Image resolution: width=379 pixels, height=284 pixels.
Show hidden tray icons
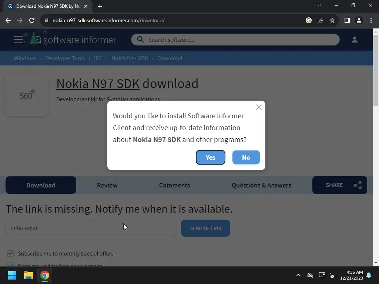pos(298,275)
